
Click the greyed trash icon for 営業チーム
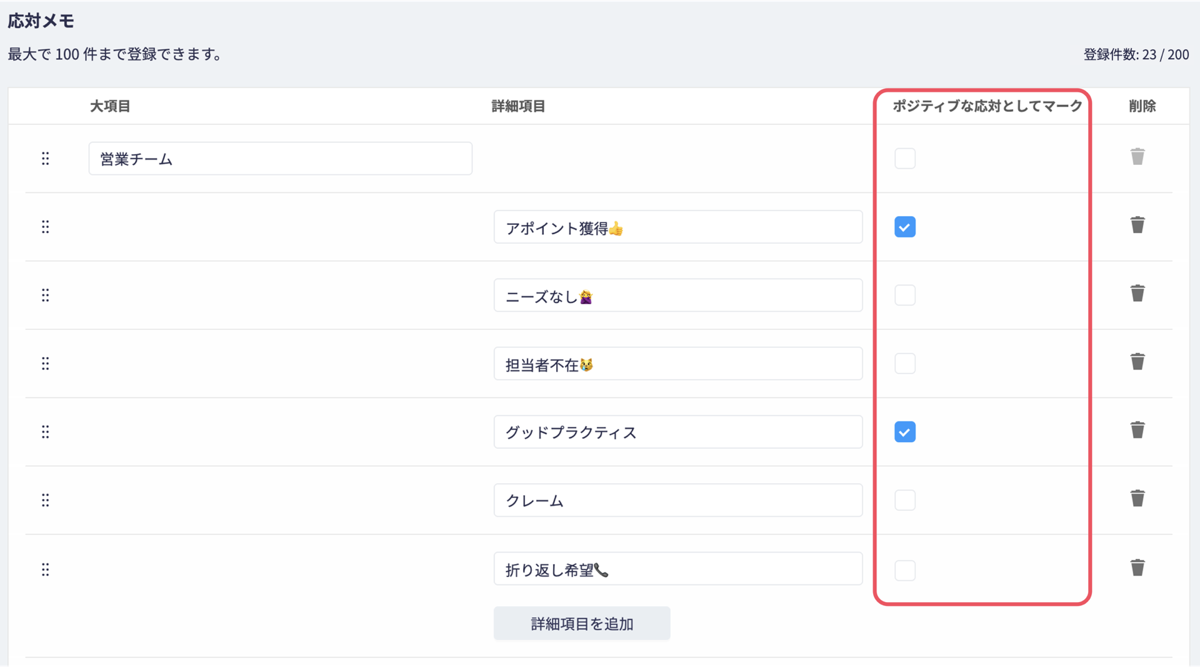(1137, 157)
